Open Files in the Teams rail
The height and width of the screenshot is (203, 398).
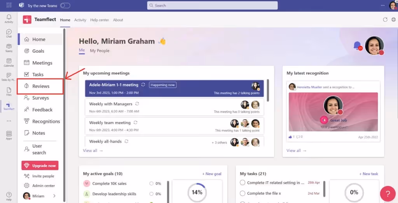9,92
